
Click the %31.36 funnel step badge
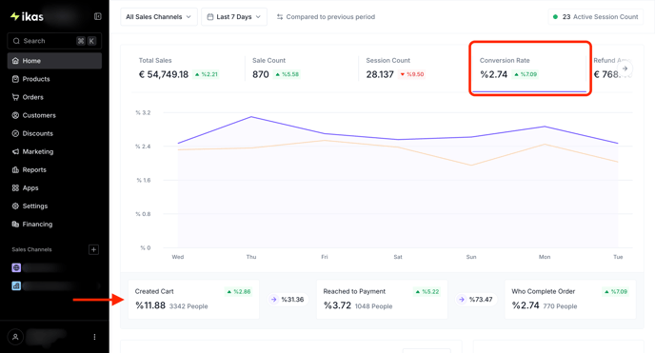pos(288,299)
